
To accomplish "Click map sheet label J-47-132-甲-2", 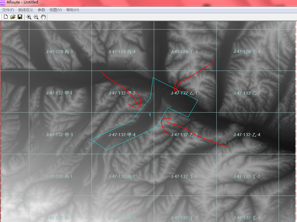I will click(x=122, y=93).
